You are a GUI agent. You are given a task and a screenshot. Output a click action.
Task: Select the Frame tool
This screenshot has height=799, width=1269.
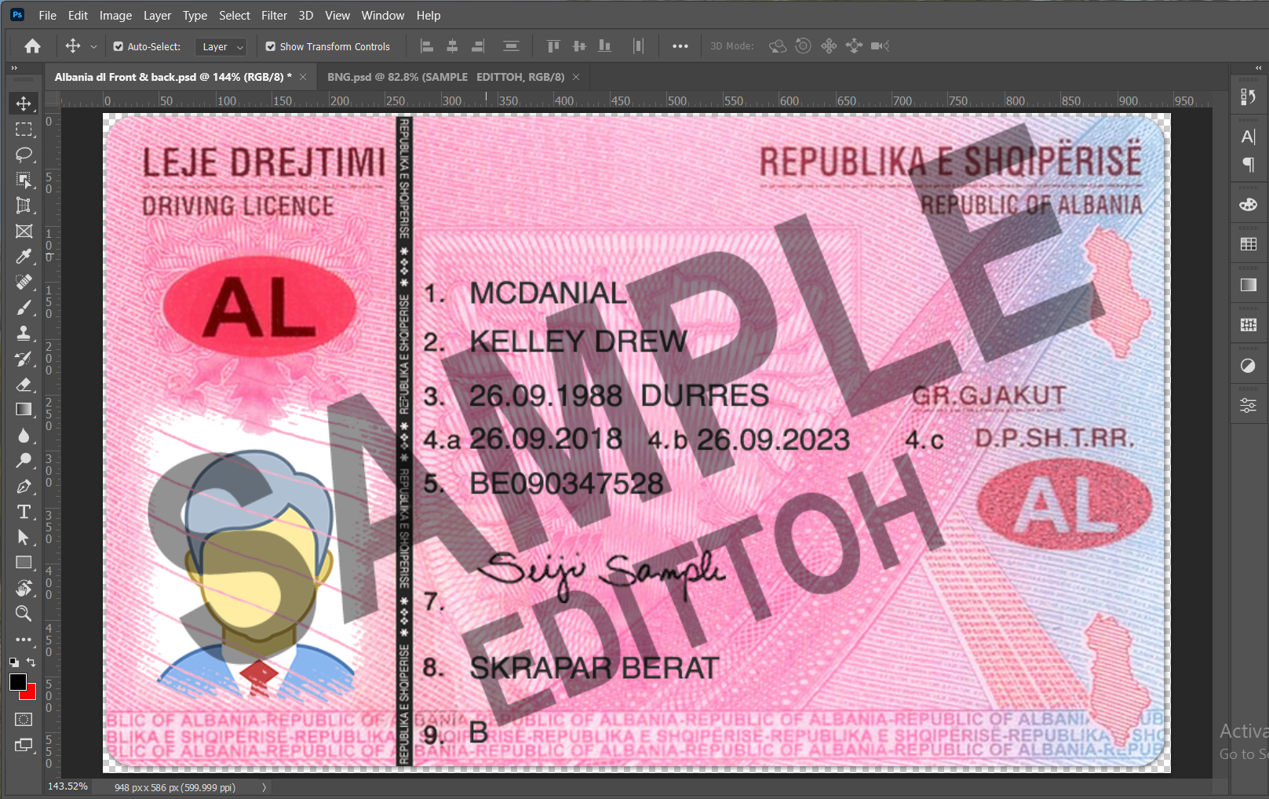coord(24,231)
